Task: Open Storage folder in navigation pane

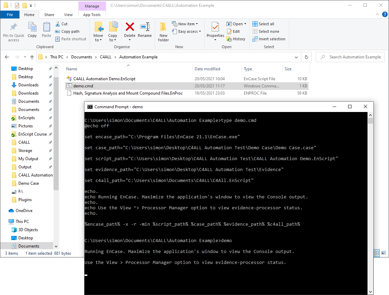Action: point(25,151)
